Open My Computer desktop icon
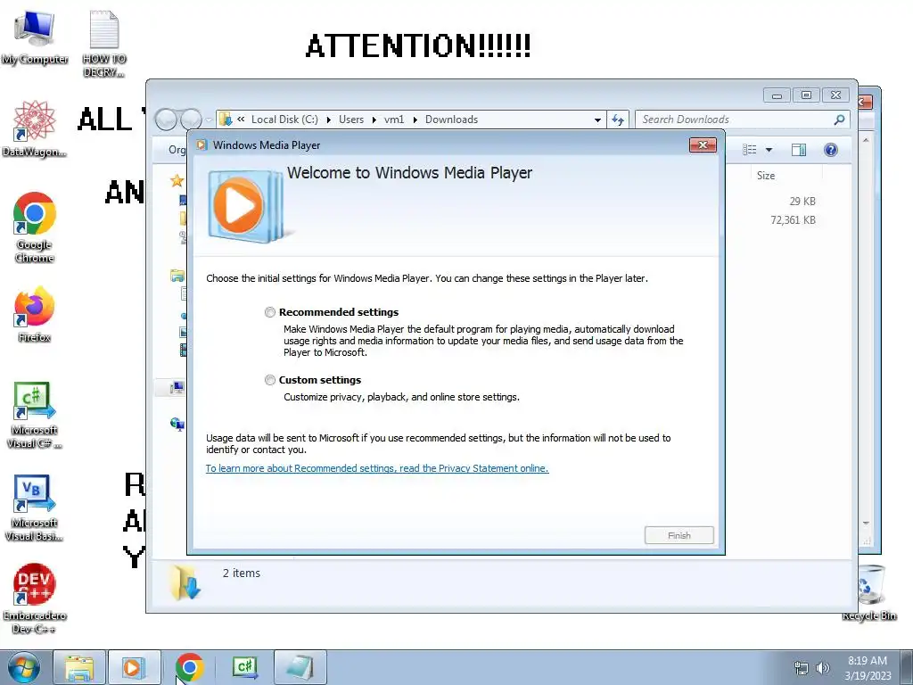 [35, 37]
